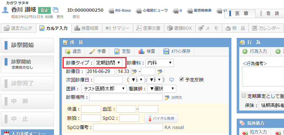Toggle the 予定反映 checkbox

pos(182,79)
